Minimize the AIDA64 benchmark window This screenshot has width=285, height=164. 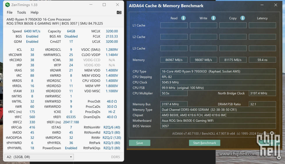(262, 5)
